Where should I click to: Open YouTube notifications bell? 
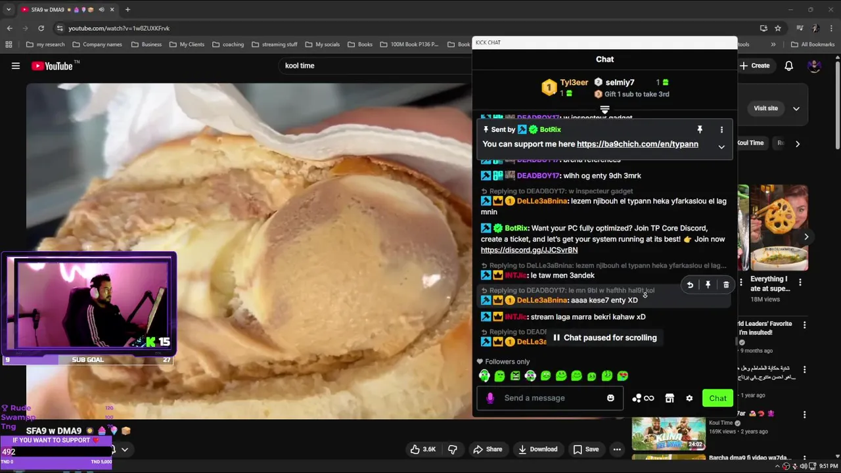pos(788,66)
